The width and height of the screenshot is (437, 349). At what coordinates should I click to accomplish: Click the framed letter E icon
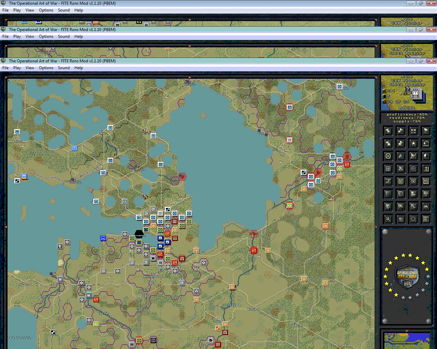tap(426, 219)
